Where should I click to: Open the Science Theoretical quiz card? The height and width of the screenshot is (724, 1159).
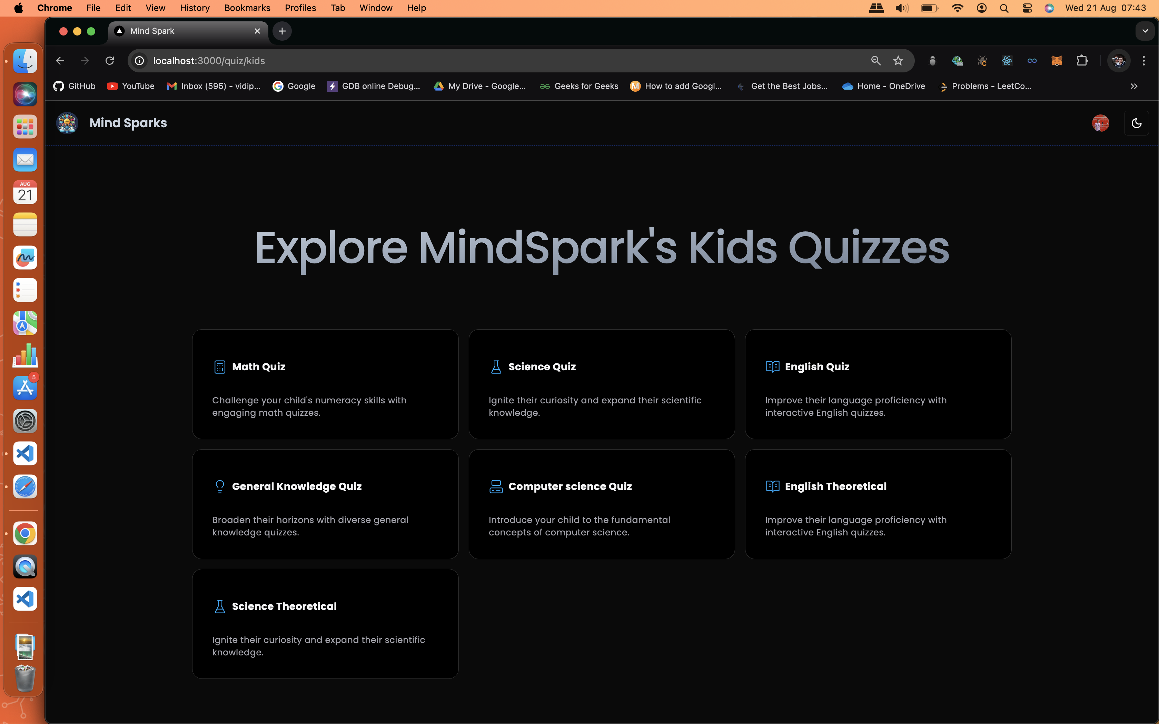(x=325, y=623)
